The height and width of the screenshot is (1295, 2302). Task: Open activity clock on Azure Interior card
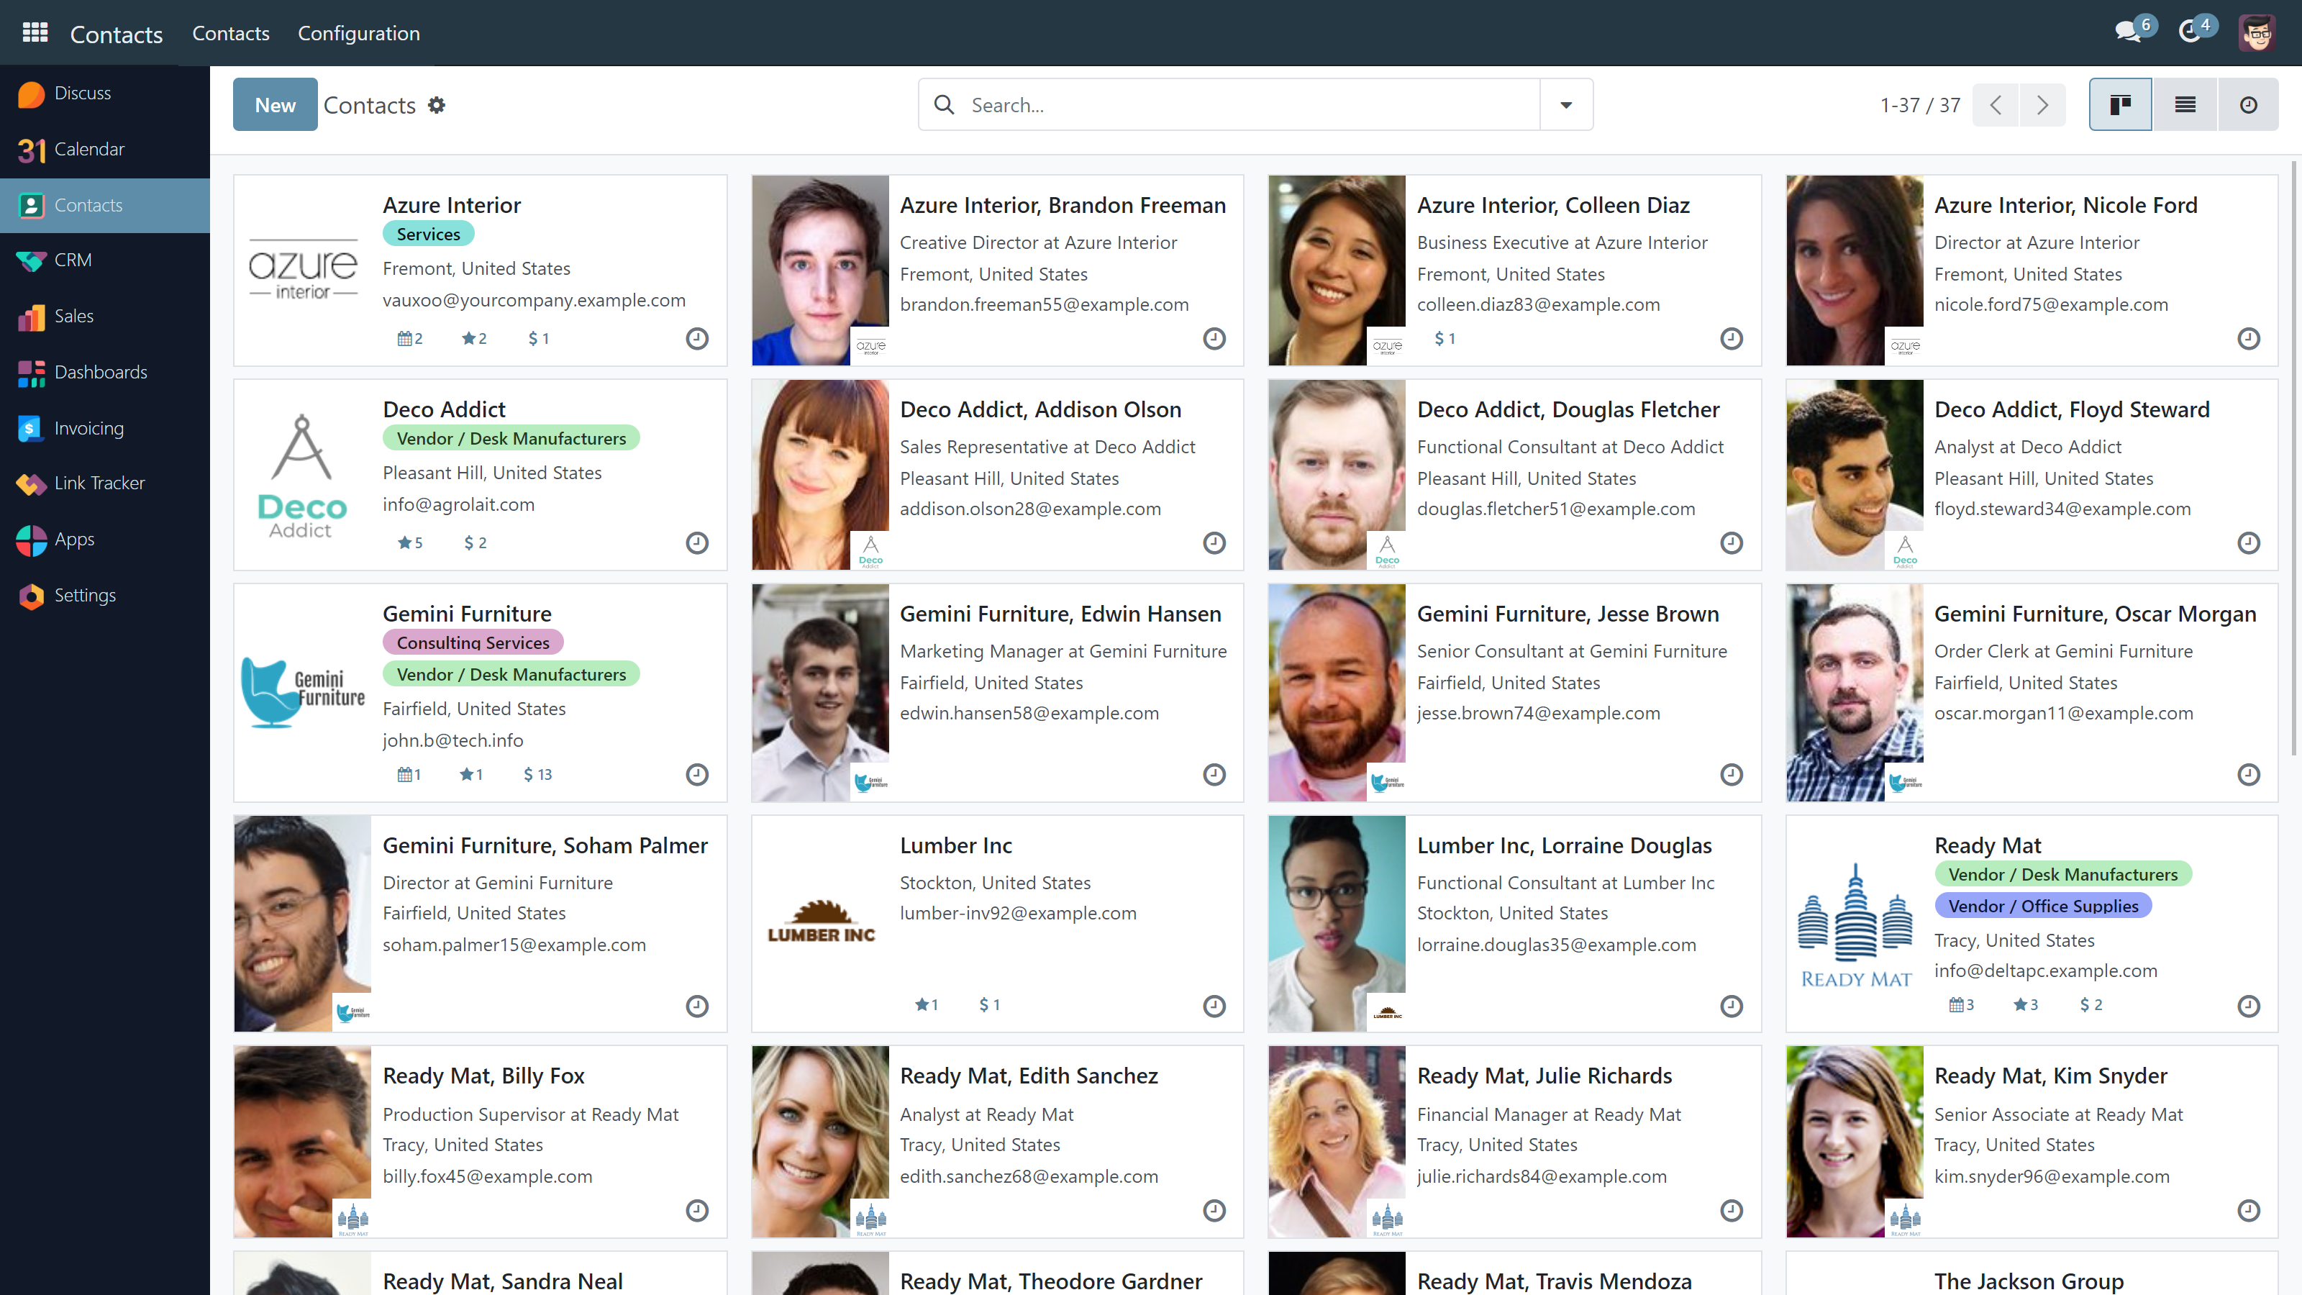click(x=697, y=339)
